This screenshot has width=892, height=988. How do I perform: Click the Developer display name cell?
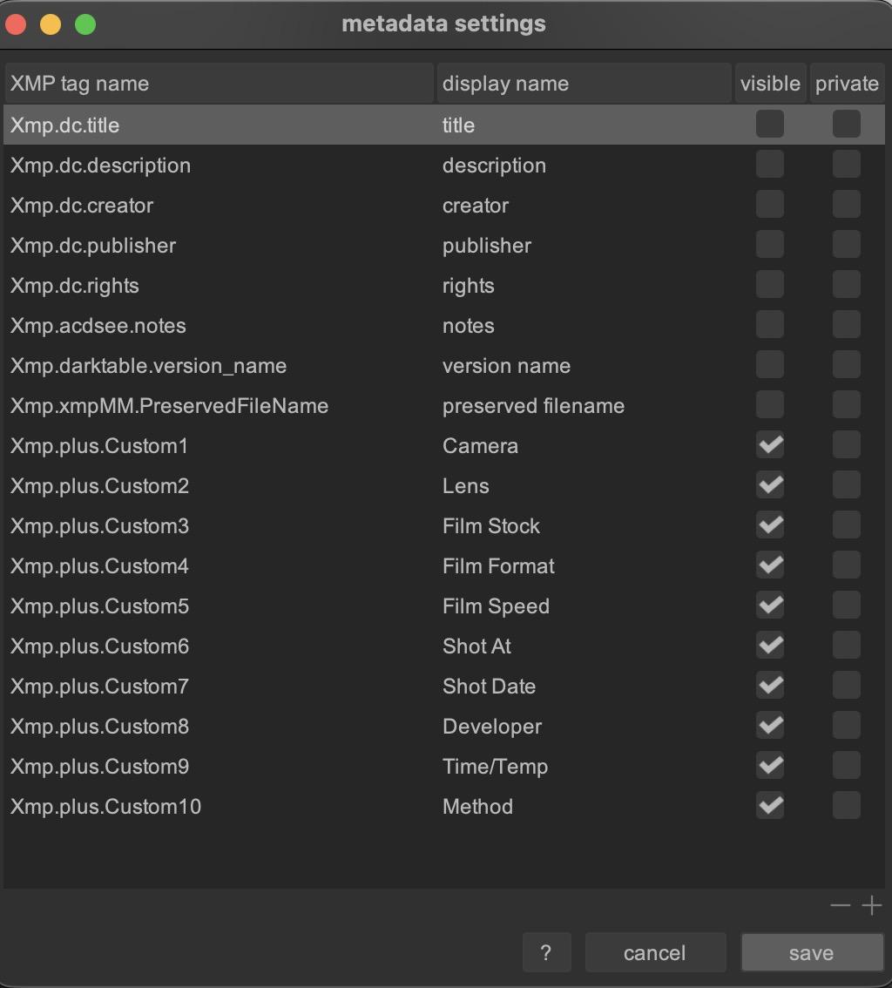492,727
